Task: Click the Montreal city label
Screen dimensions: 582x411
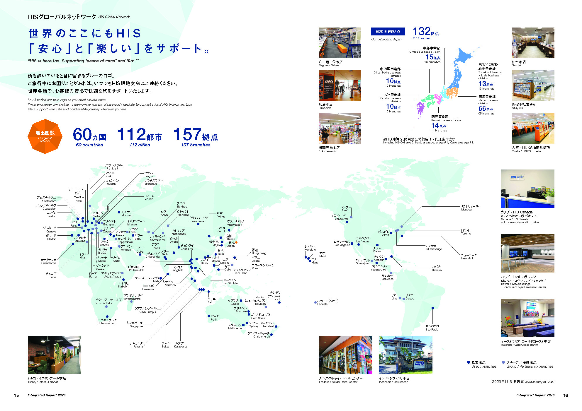Action: [x=470, y=208]
